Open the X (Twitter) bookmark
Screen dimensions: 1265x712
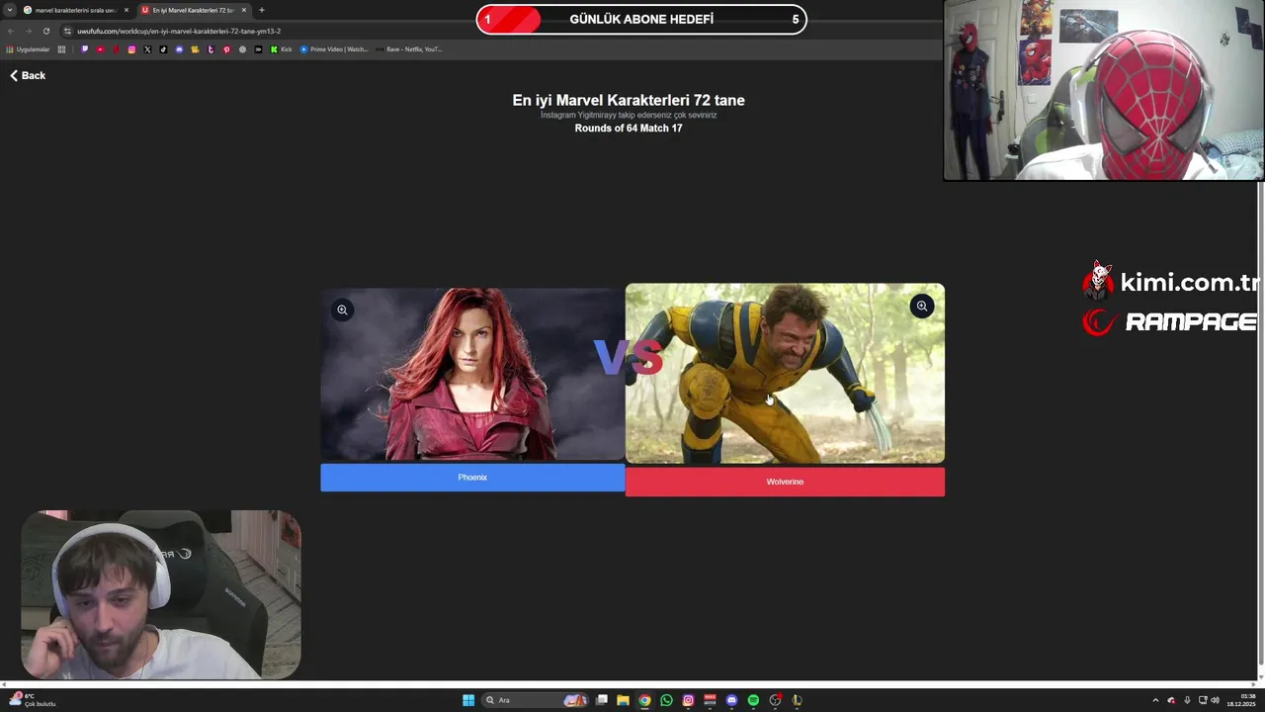click(147, 49)
